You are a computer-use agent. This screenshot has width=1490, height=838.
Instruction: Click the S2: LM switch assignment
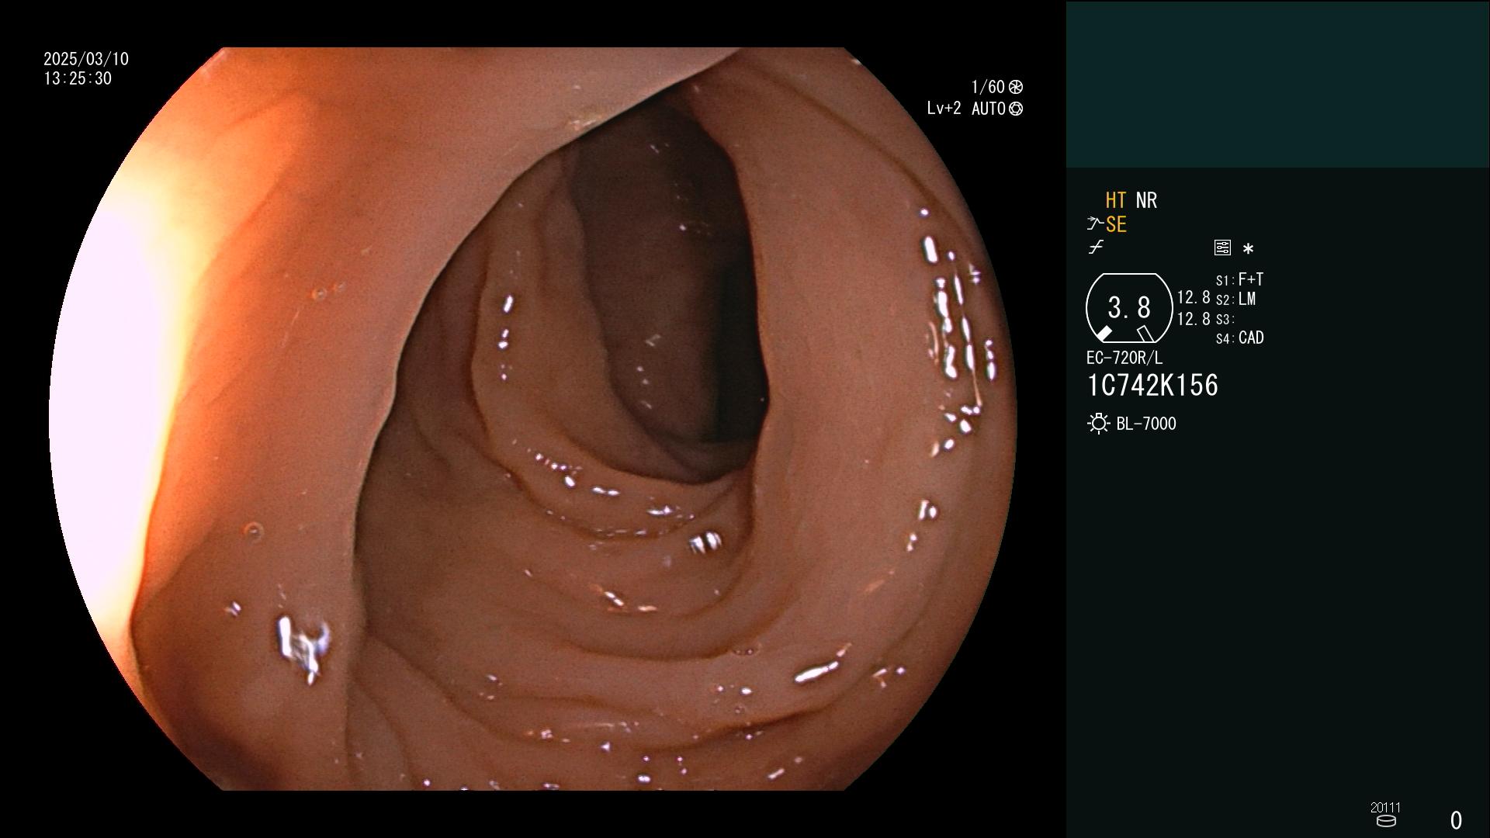click(x=1235, y=300)
